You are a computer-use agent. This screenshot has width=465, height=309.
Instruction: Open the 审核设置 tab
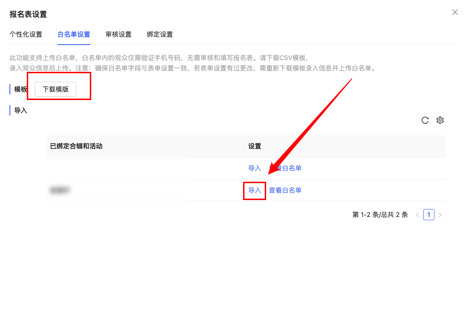tap(118, 34)
